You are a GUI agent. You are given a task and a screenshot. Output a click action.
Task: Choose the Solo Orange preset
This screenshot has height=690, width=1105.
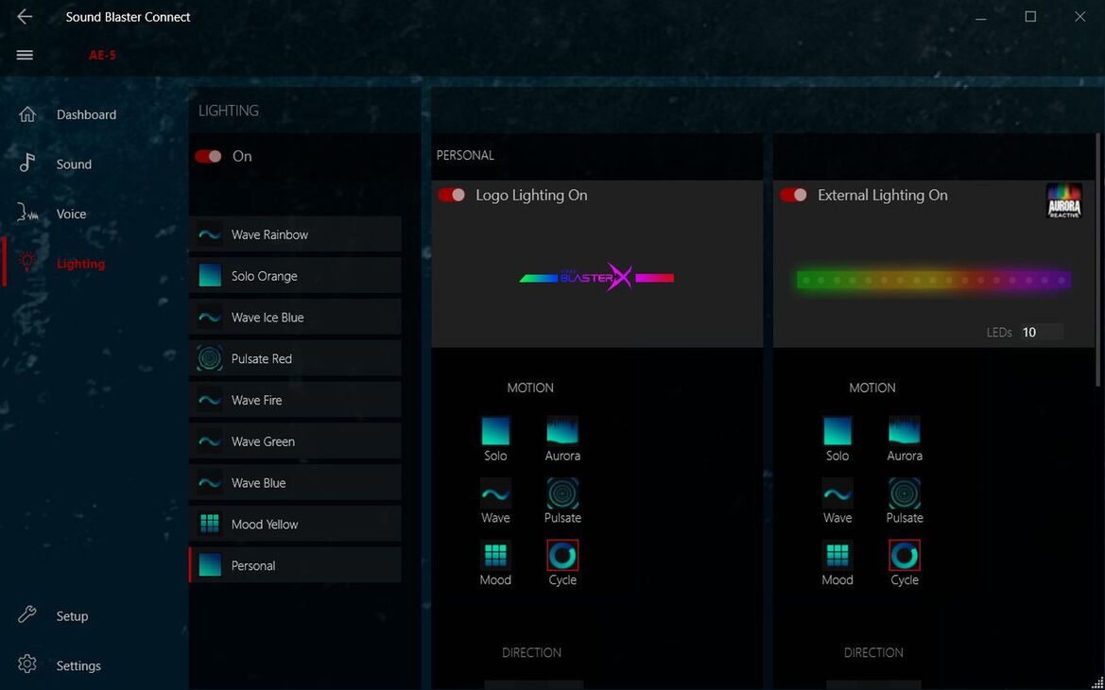coord(295,276)
